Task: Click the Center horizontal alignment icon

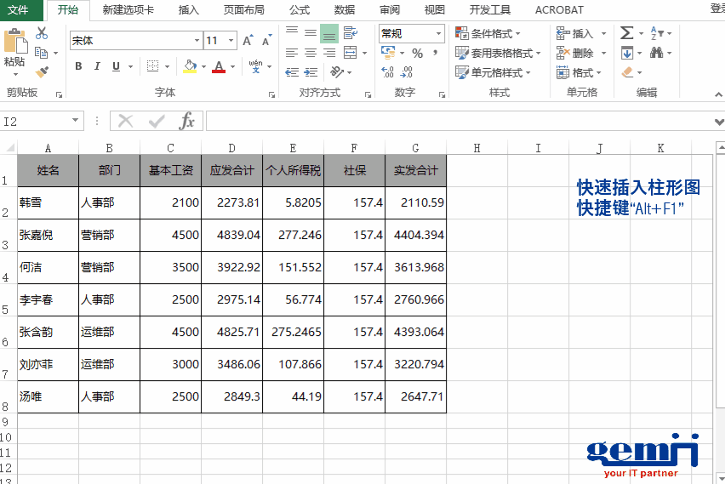Action: tap(310, 53)
